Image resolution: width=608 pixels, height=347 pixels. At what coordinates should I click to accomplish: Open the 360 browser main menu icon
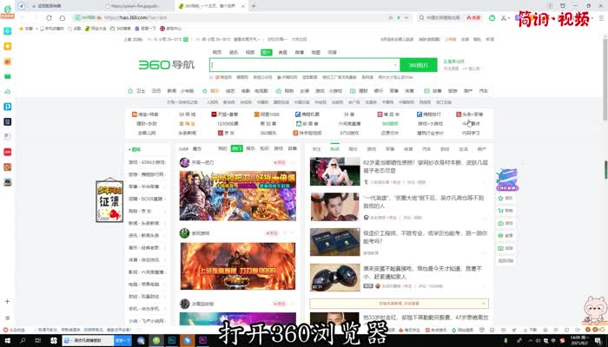coord(600,16)
